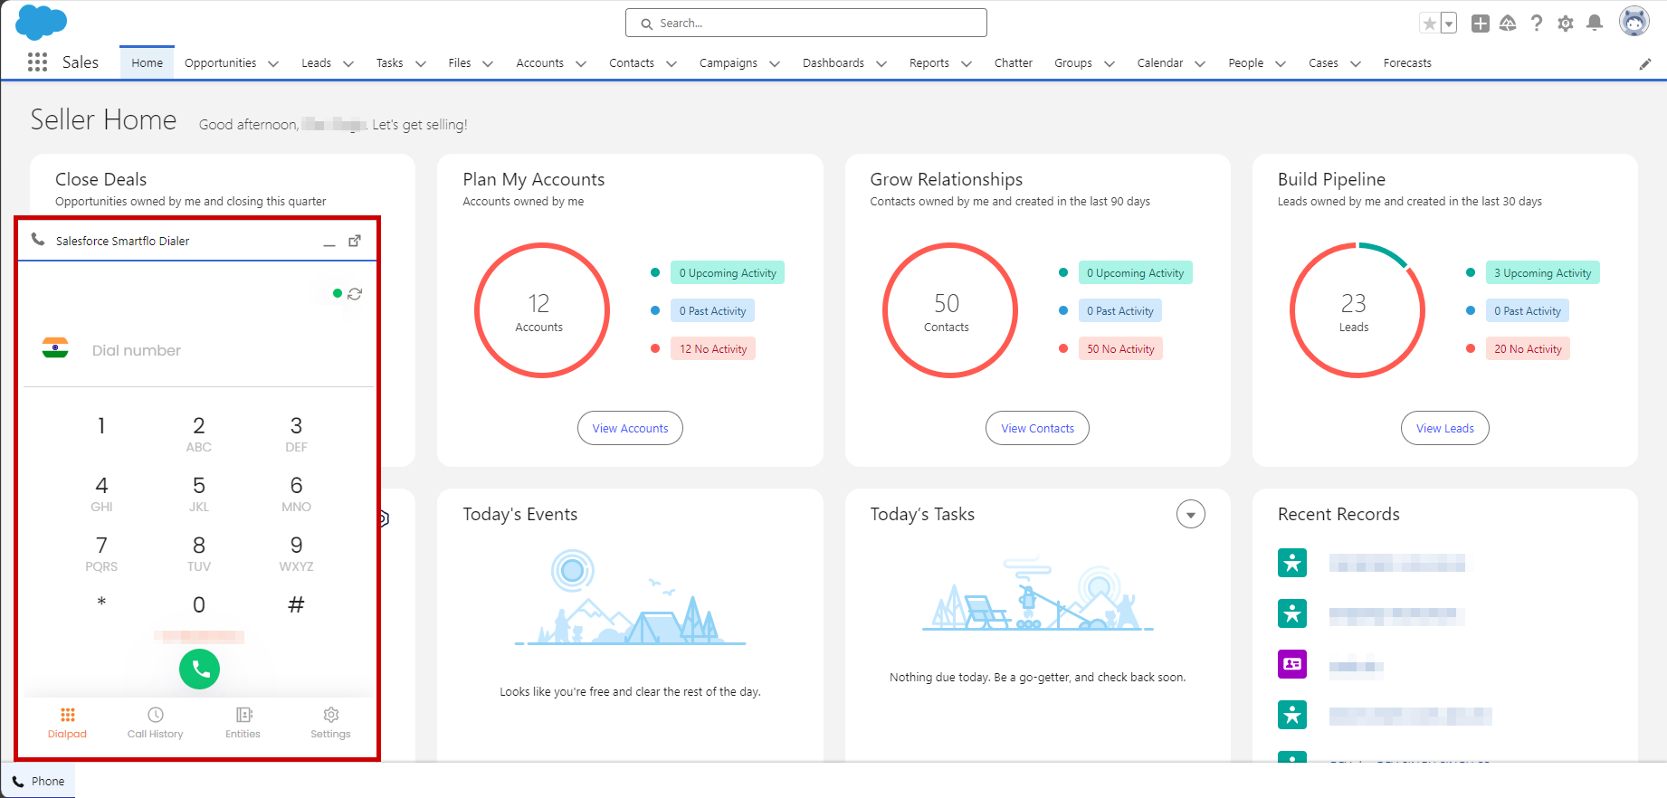Open user profile avatar
1667x798 pixels.
tap(1634, 21)
